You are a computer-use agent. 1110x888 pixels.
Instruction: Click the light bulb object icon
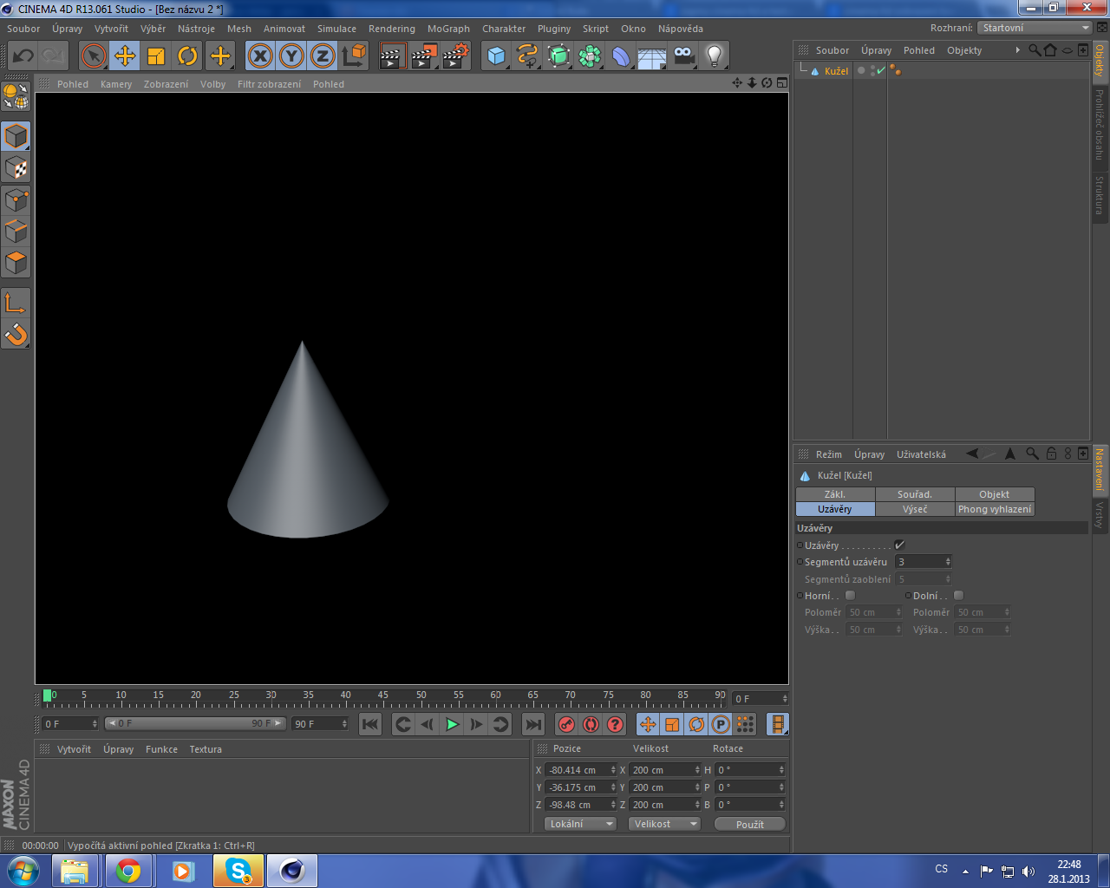click(x=714, y=56)
